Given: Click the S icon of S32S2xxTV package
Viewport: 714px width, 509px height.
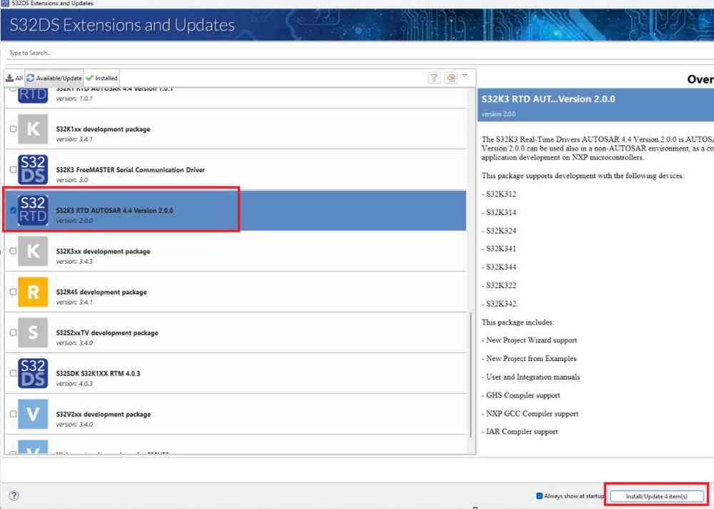Looking at the screenshot, I should tap(33, 332).
